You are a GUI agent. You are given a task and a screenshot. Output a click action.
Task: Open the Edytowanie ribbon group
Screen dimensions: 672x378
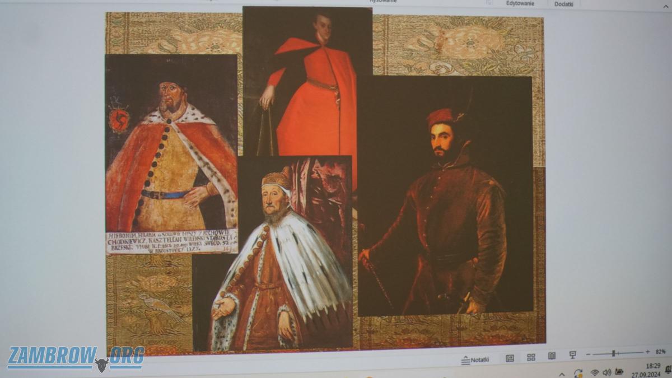tap(520, 3)
